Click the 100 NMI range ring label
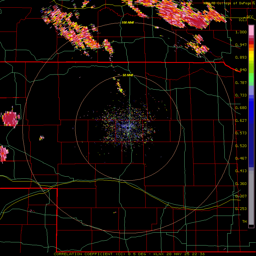 (128, 22)
